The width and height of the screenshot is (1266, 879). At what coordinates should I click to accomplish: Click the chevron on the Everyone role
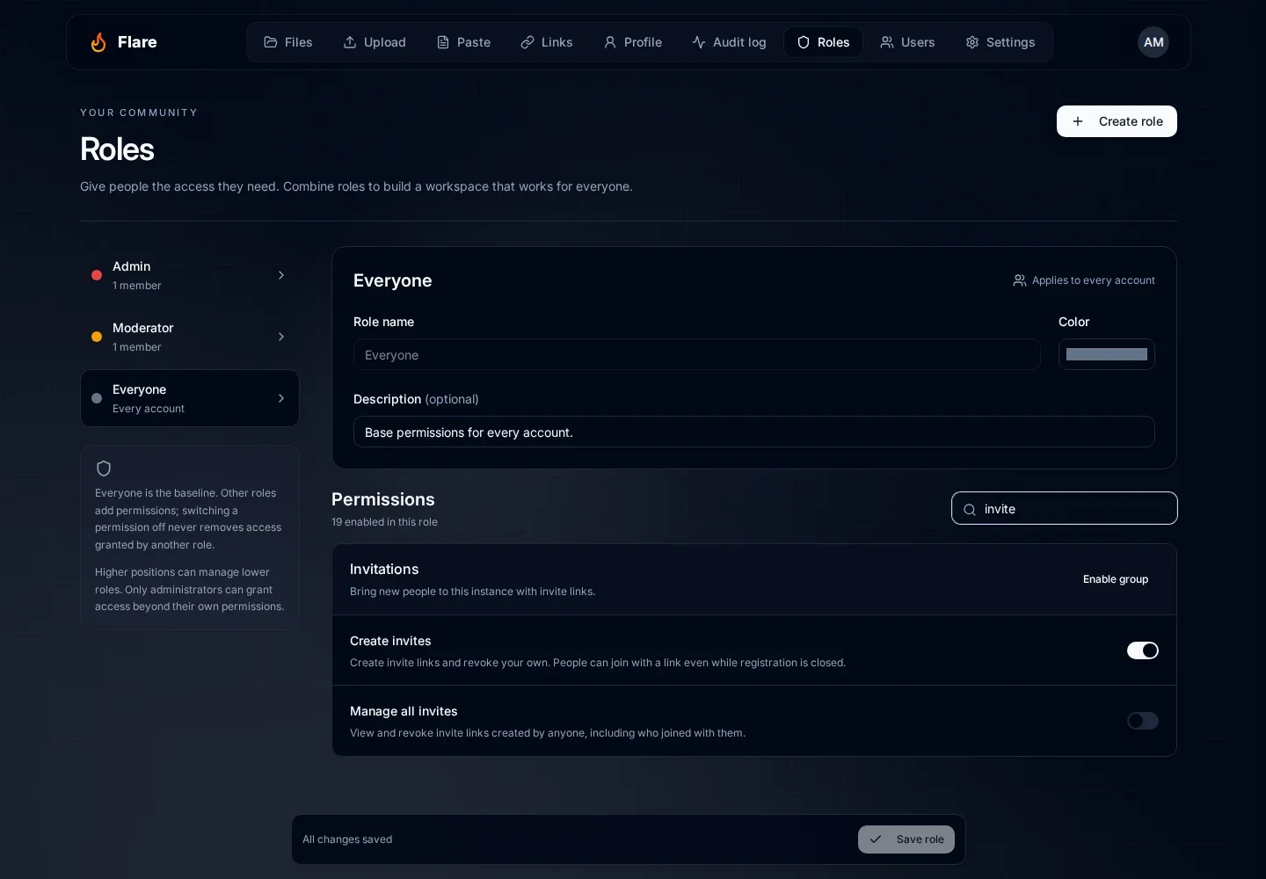tap(281, 398)
